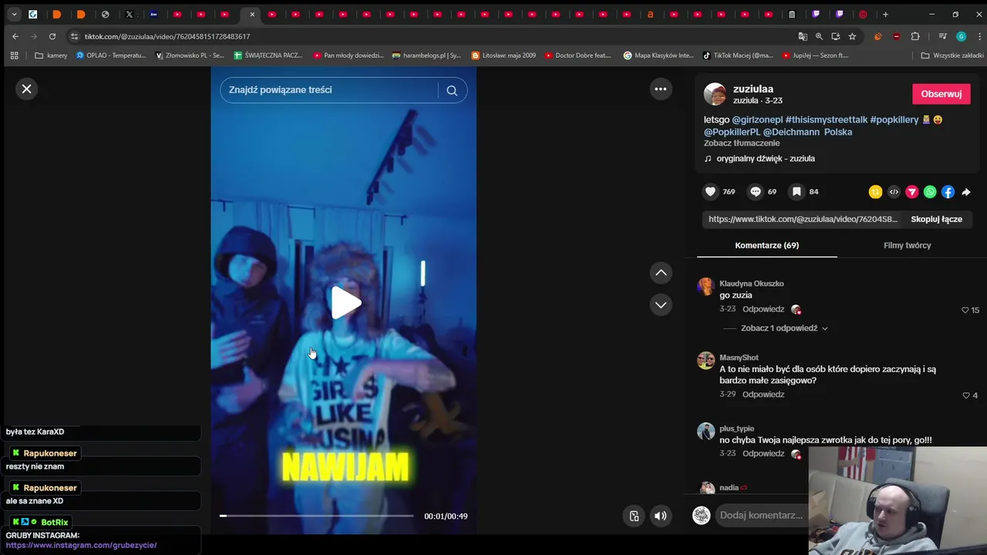The image size is (987, 555).
Task: Click the Obserwuj follow button
Action: click(941, 94)
